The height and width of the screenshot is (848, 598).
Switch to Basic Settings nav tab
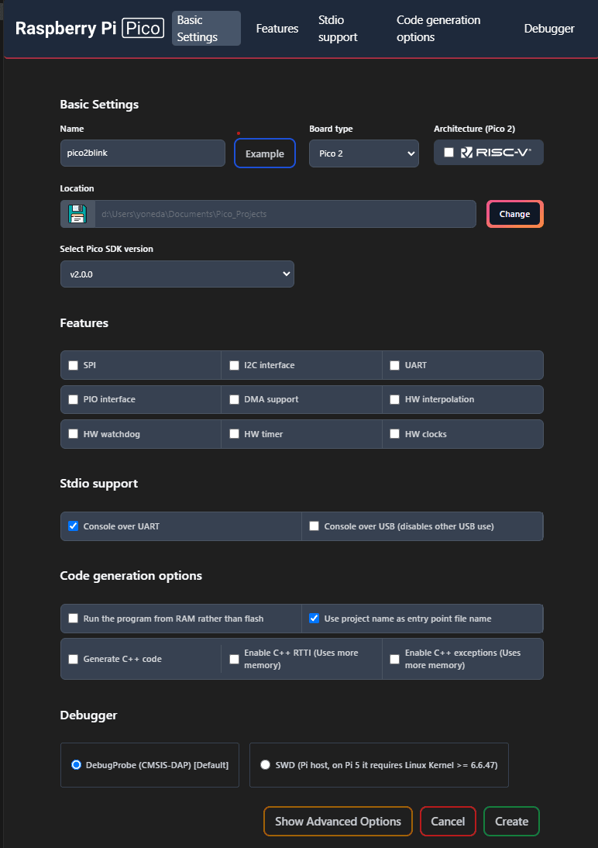tap(206, 28)
